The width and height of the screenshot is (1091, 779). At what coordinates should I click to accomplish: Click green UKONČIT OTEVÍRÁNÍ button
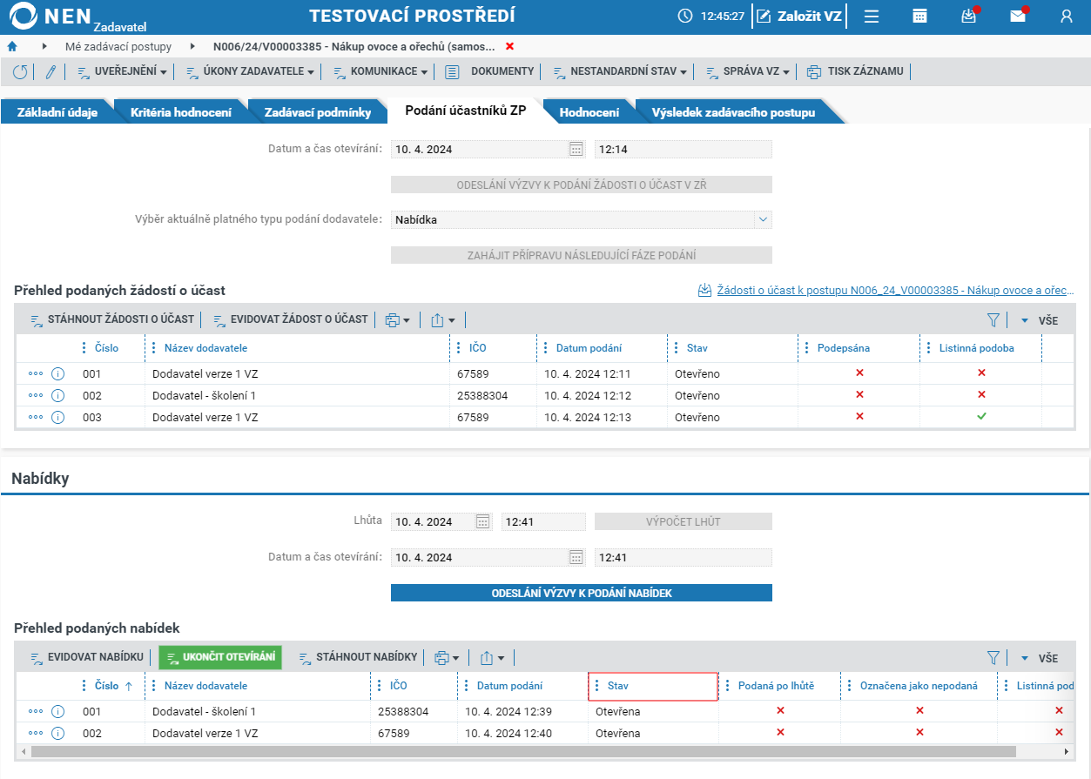pyautogui.click(x=220, y=658)
